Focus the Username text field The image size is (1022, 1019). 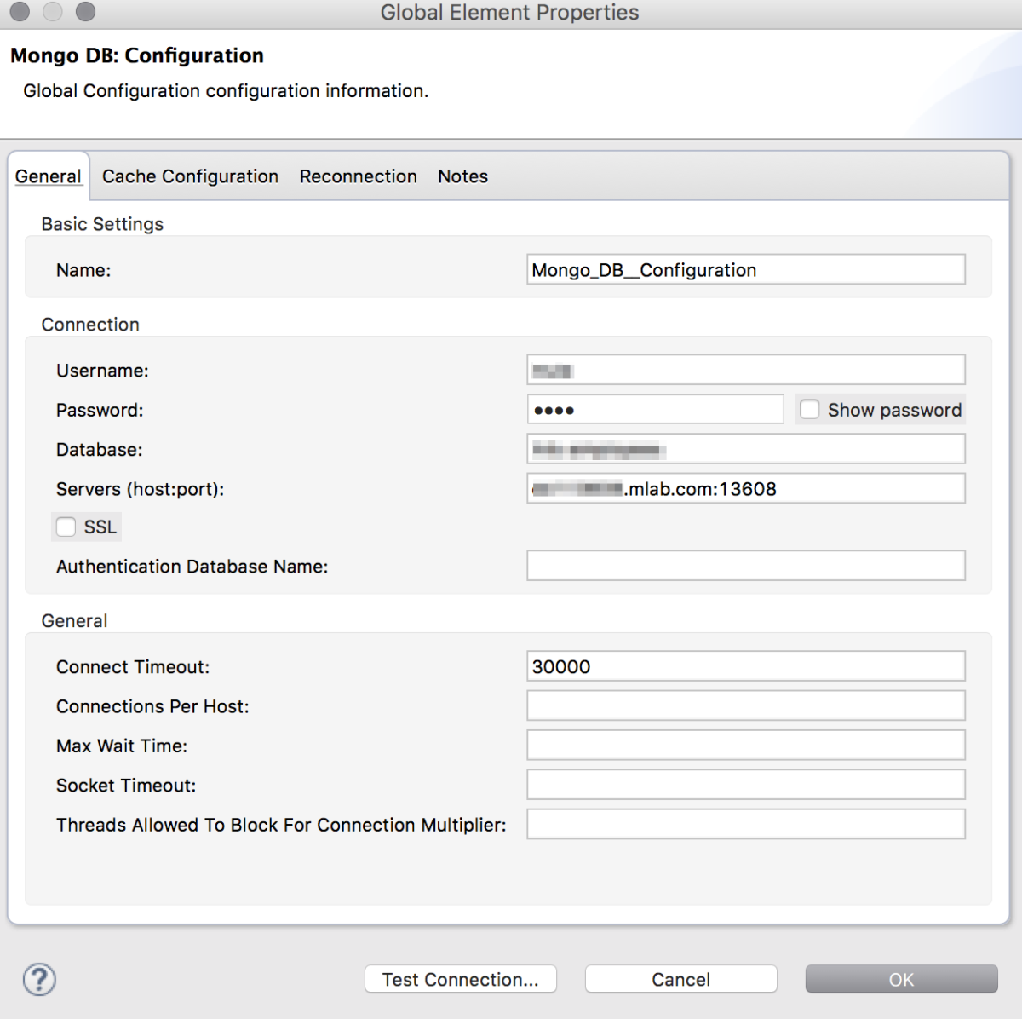745,371
